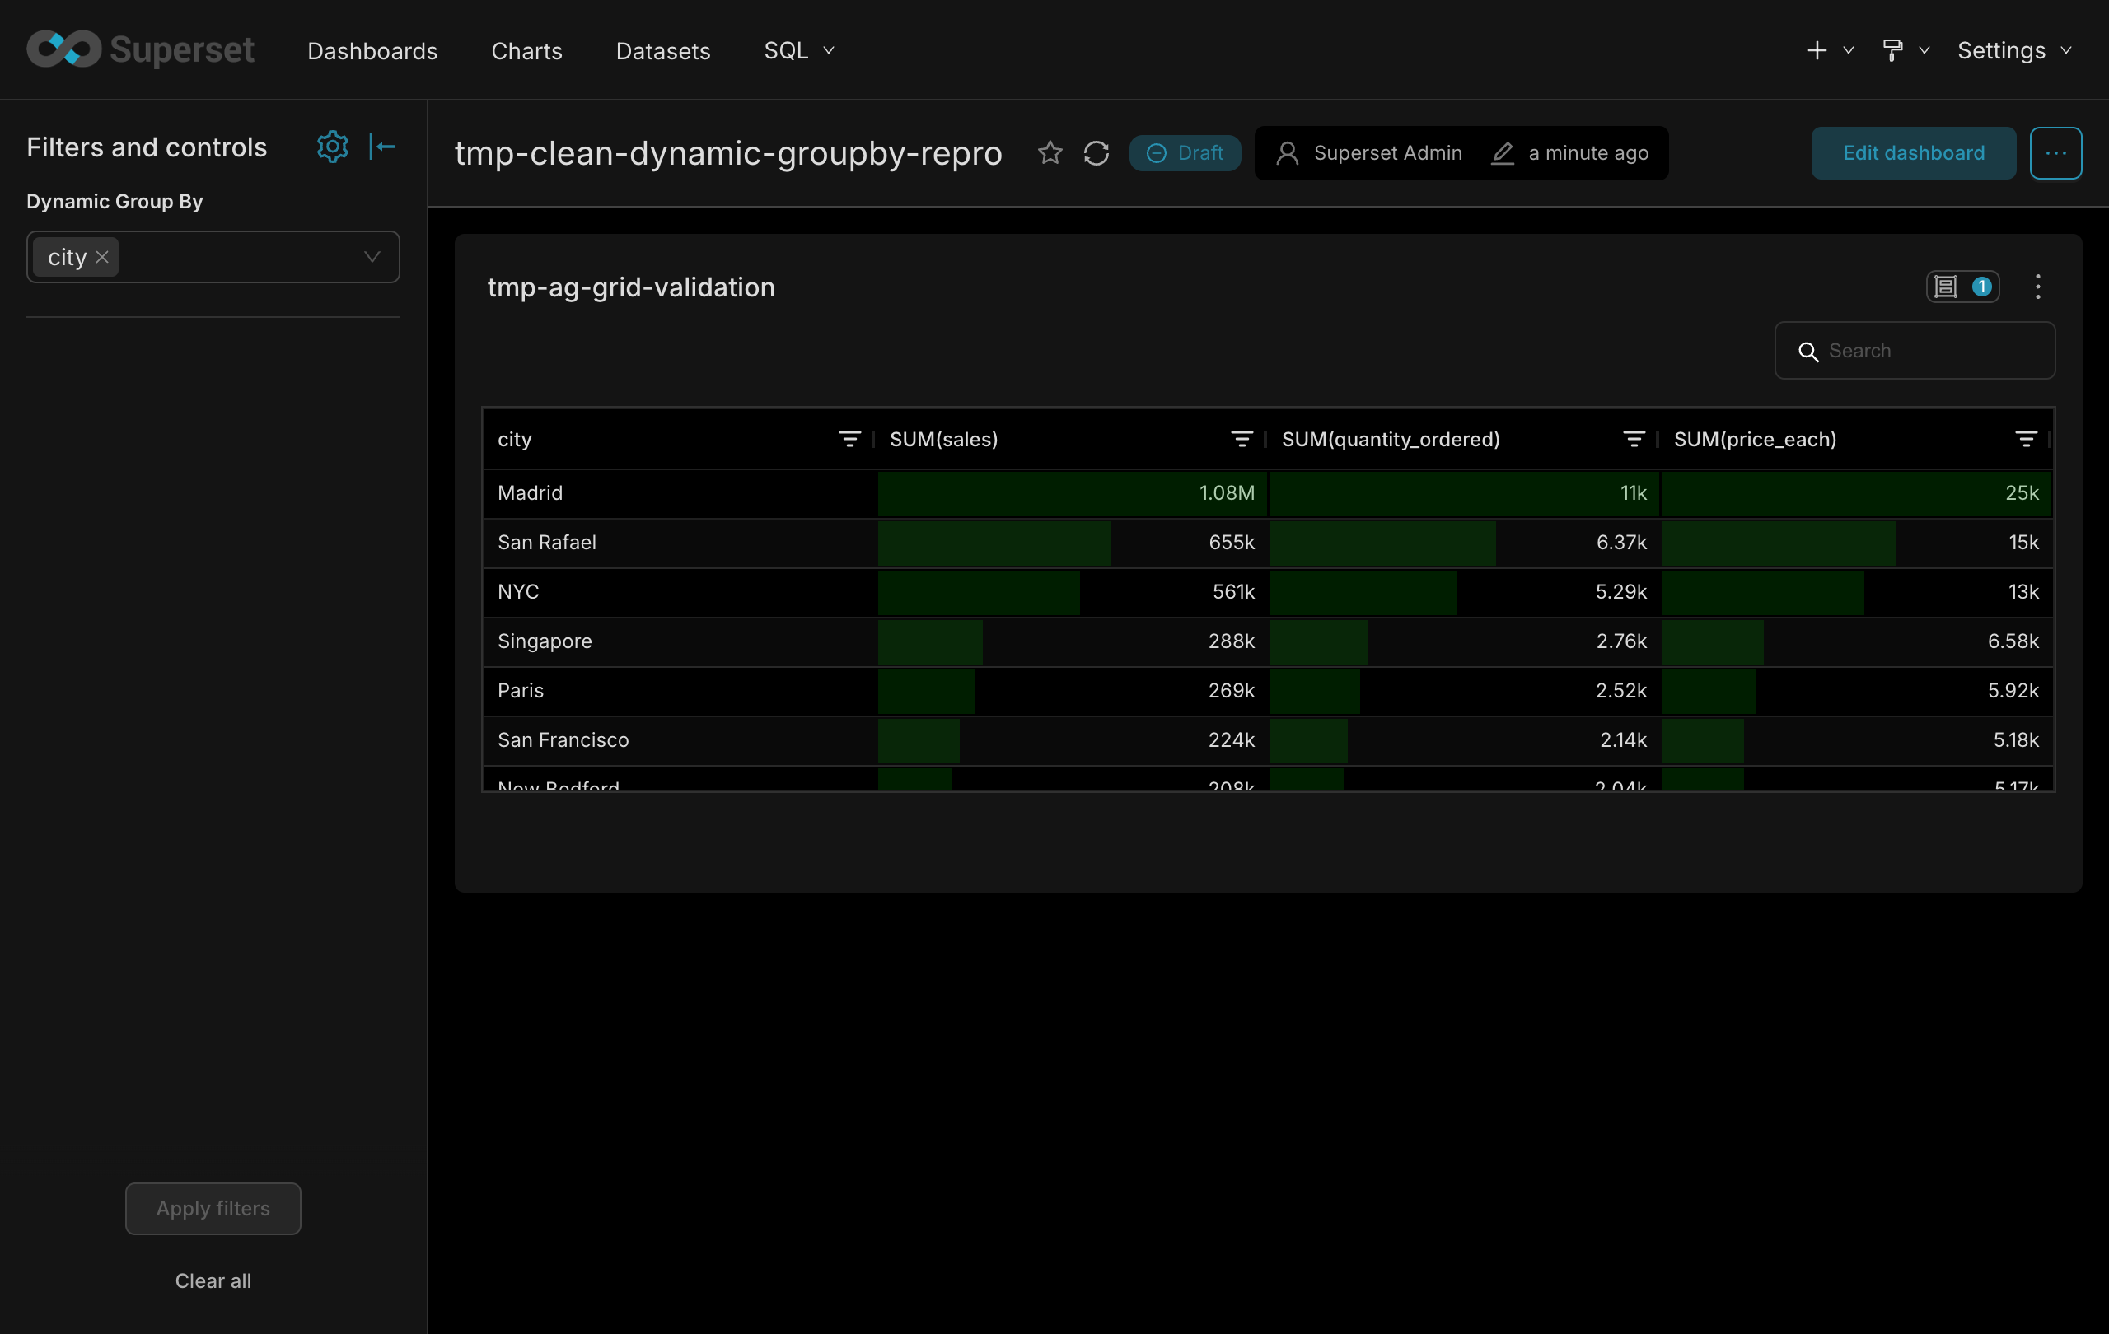Focus the chart Search input field
2109x1334 pixels.
tap(1914, 351)
